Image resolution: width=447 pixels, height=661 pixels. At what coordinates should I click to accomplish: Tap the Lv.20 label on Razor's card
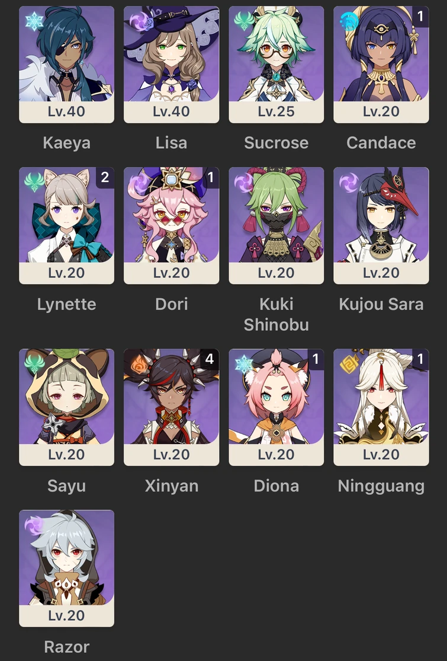[66, 615]
